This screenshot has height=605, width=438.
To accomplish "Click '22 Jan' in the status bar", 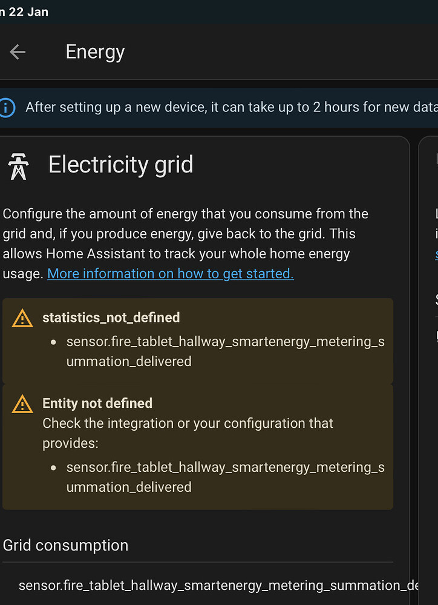I will pos(24,11).
